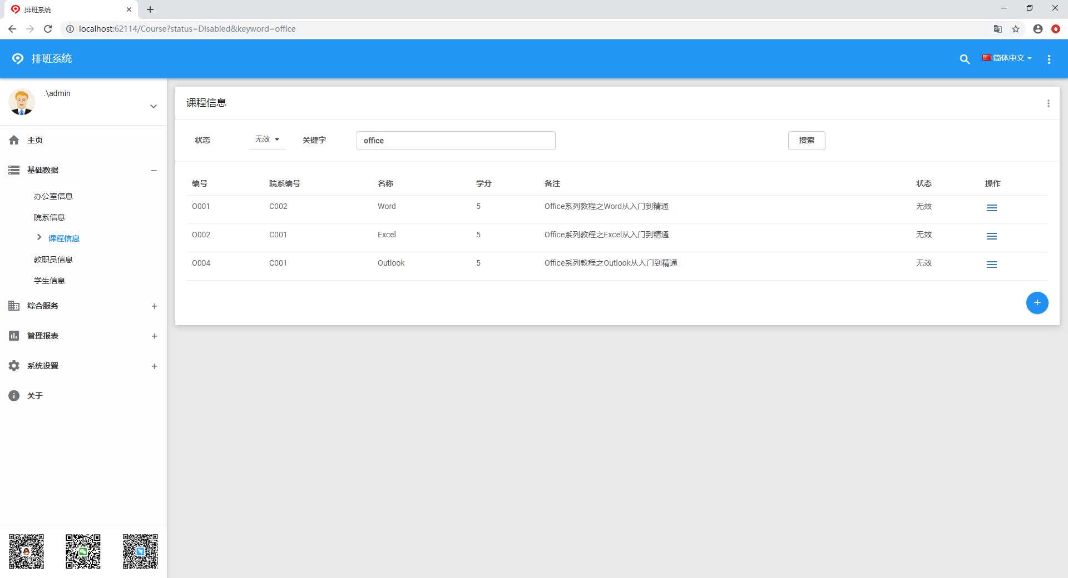
Task: Click the .\admin username text
Action: tap(57, 93)
